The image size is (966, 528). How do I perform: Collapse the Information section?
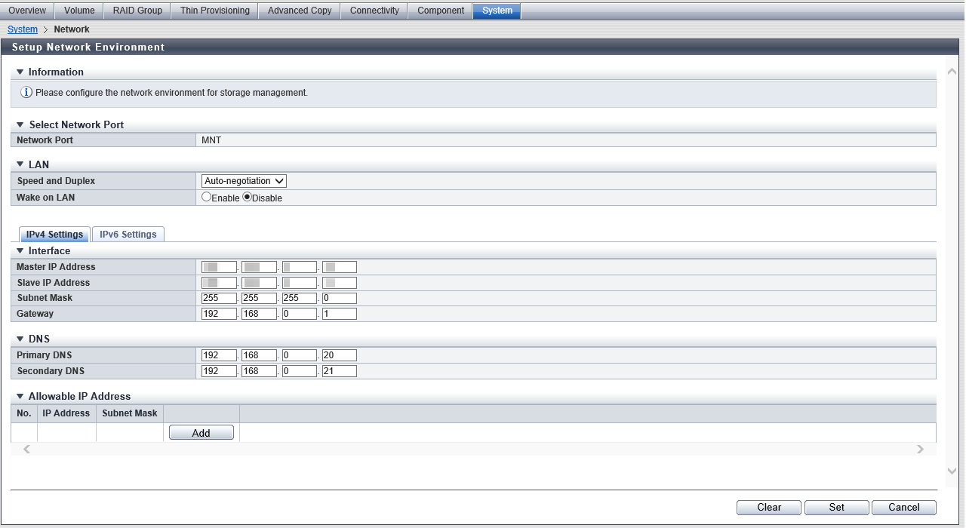20,72
